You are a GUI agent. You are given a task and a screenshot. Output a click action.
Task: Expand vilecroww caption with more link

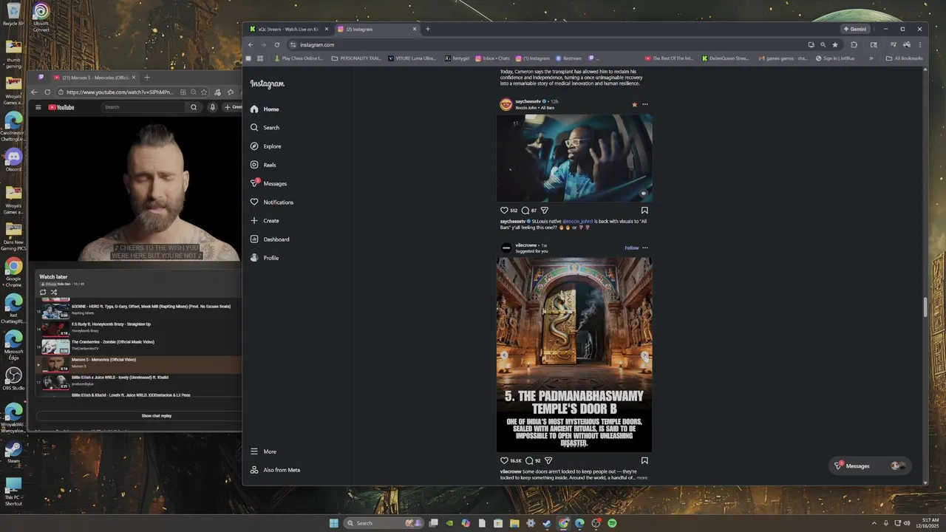point(642,478)
